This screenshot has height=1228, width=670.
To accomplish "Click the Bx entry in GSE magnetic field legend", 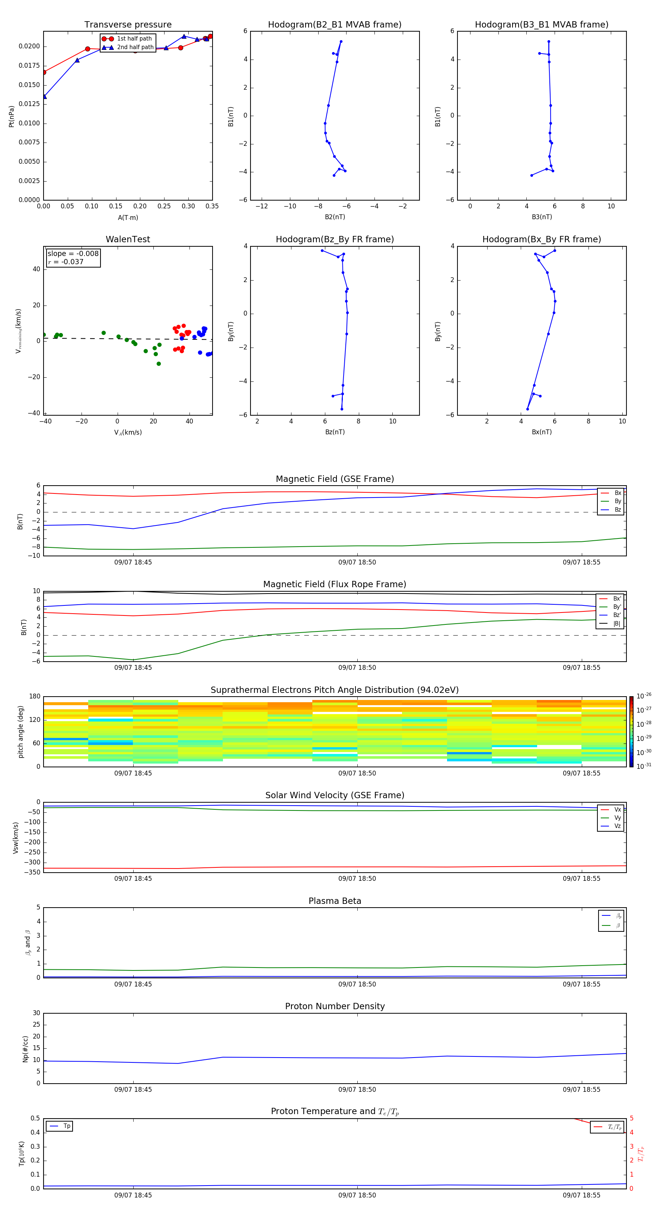I will [611, 493].
